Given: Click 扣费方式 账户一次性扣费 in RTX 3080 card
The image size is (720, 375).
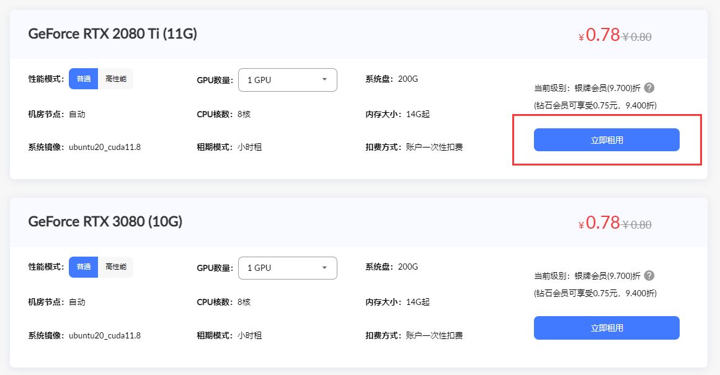Looking at the screenshot, I should pyautogui.click(x=414, y=335).
